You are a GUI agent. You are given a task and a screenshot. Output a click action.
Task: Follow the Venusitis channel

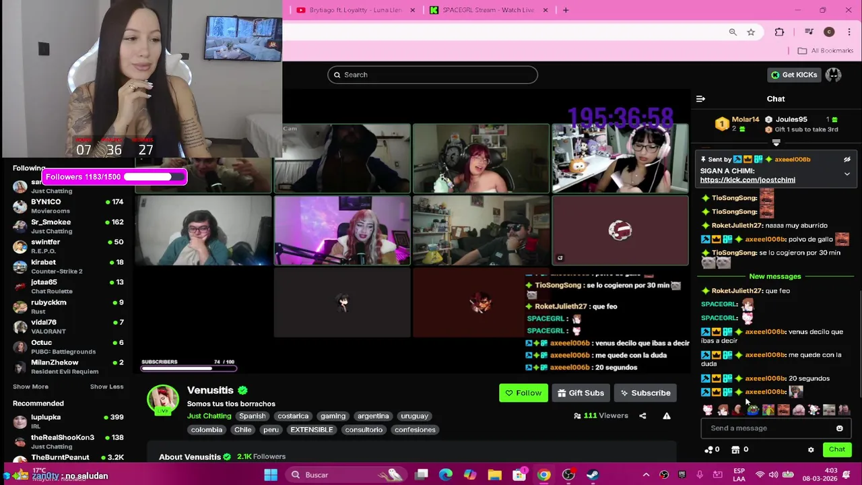coord(523,393)
